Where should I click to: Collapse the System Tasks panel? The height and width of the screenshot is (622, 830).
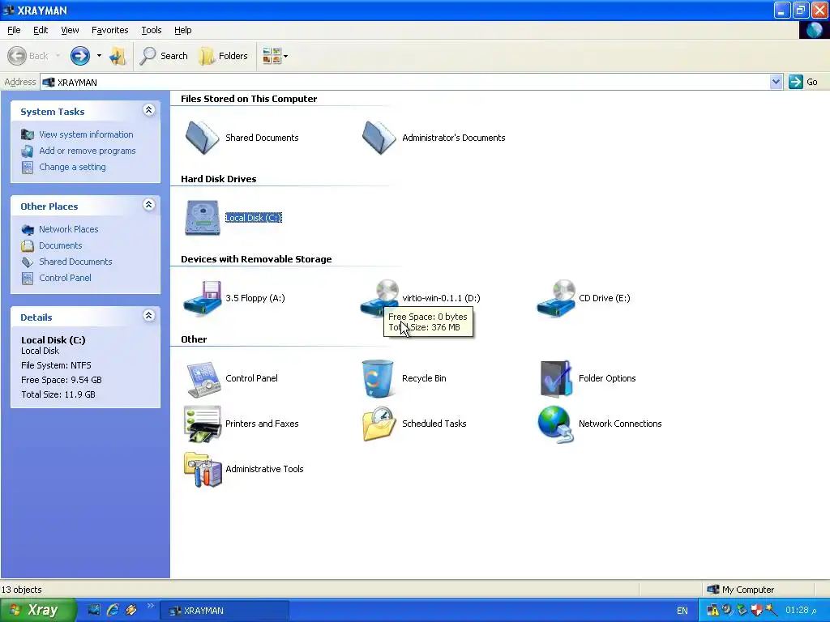(x=149, y=110)
